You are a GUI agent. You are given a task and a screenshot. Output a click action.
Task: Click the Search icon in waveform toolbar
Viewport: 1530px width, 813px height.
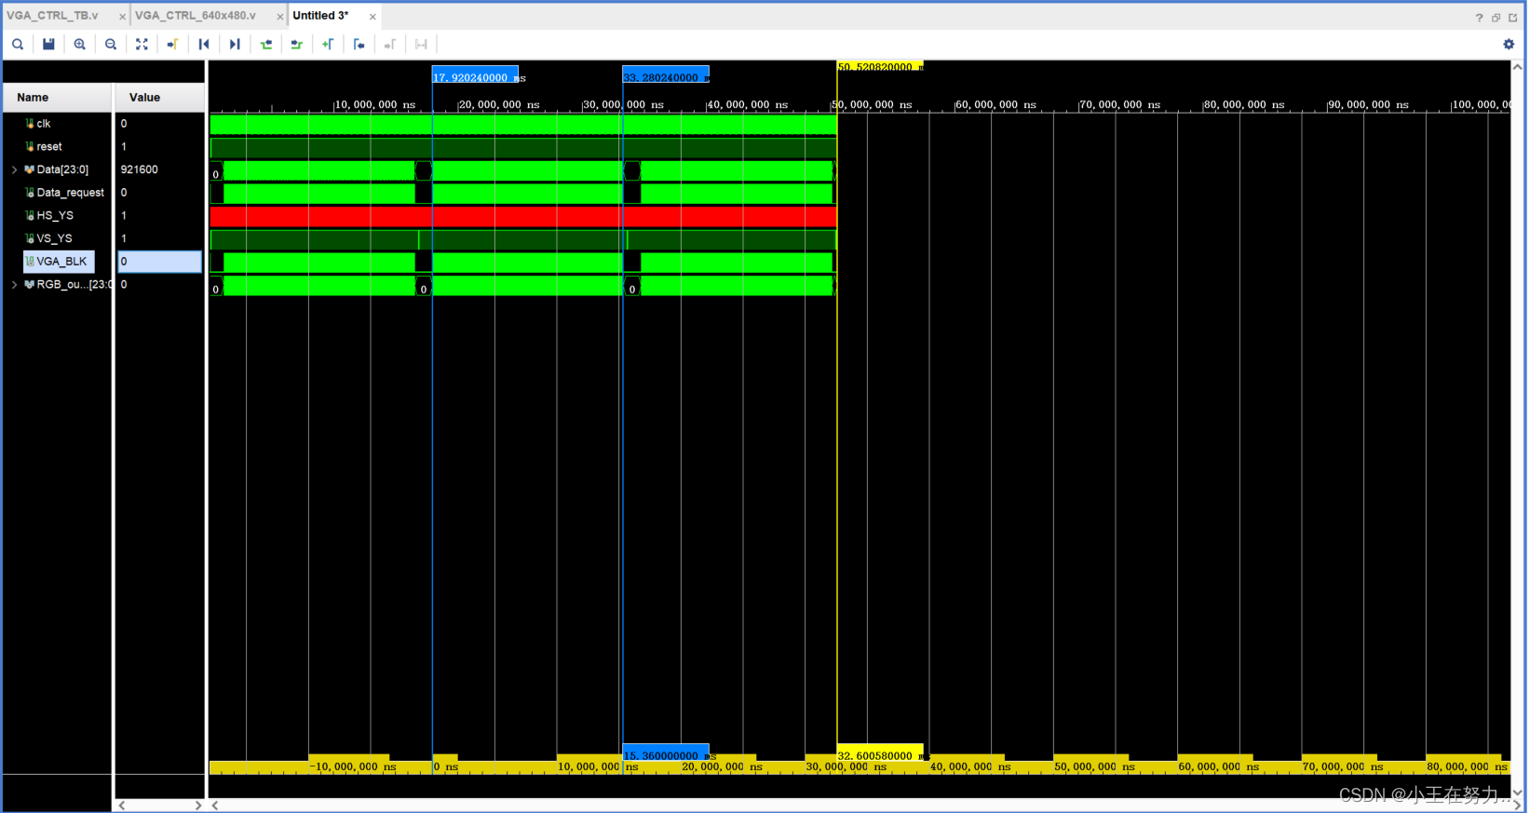18,44
